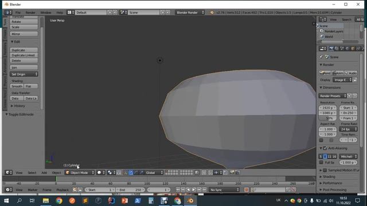Open the Mitchell filter dropdown
This screenshot has height=206, width=367.
coord(348,156)
